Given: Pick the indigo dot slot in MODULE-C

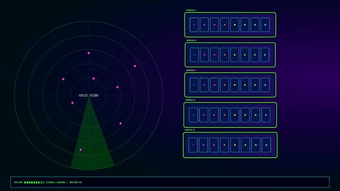Looking at the screenshot, I should (x=194, y=85).
